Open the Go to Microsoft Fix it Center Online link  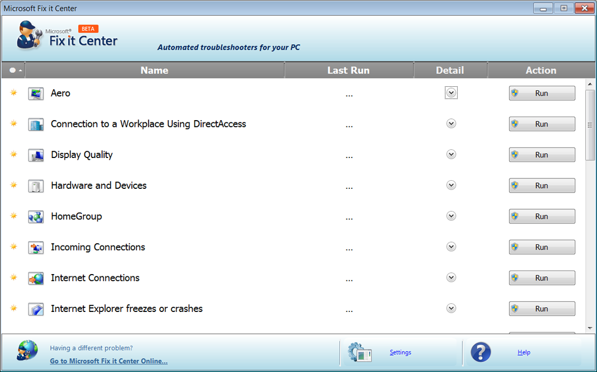click(x=108, y=361)
